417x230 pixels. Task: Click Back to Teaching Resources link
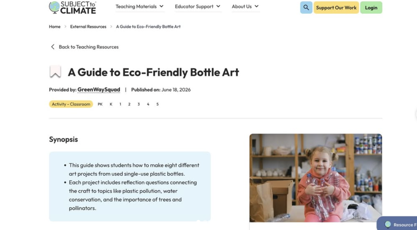89,47
